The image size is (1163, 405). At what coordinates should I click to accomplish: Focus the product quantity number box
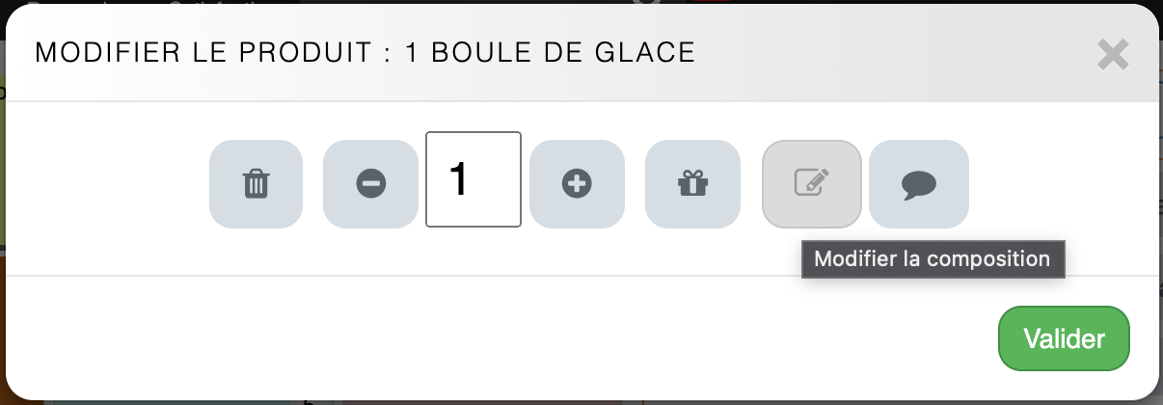[x=473, y=179]
